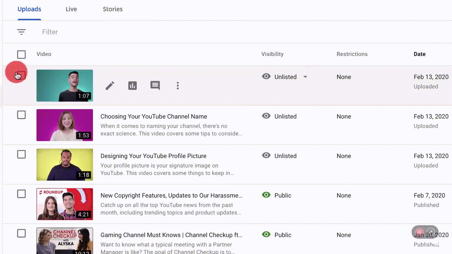Screen dimensions: 452x254
Task: Open comments icon for first video
Action: [155, 85]
